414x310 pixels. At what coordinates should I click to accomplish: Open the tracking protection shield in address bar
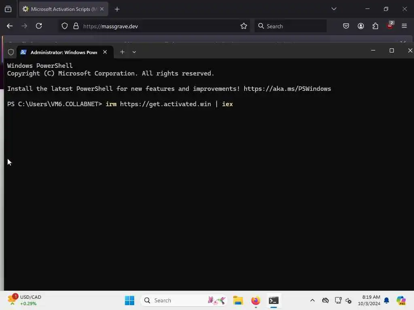(64, 26)
